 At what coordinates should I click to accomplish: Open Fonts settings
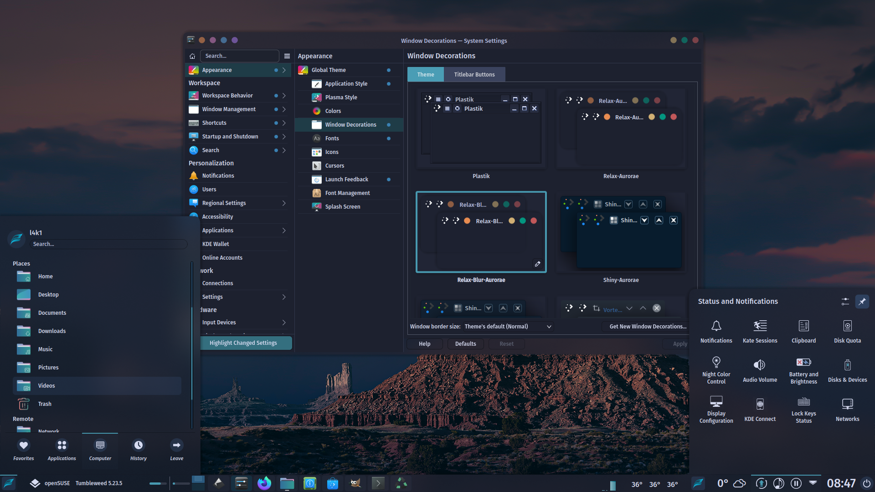[349, 138]
